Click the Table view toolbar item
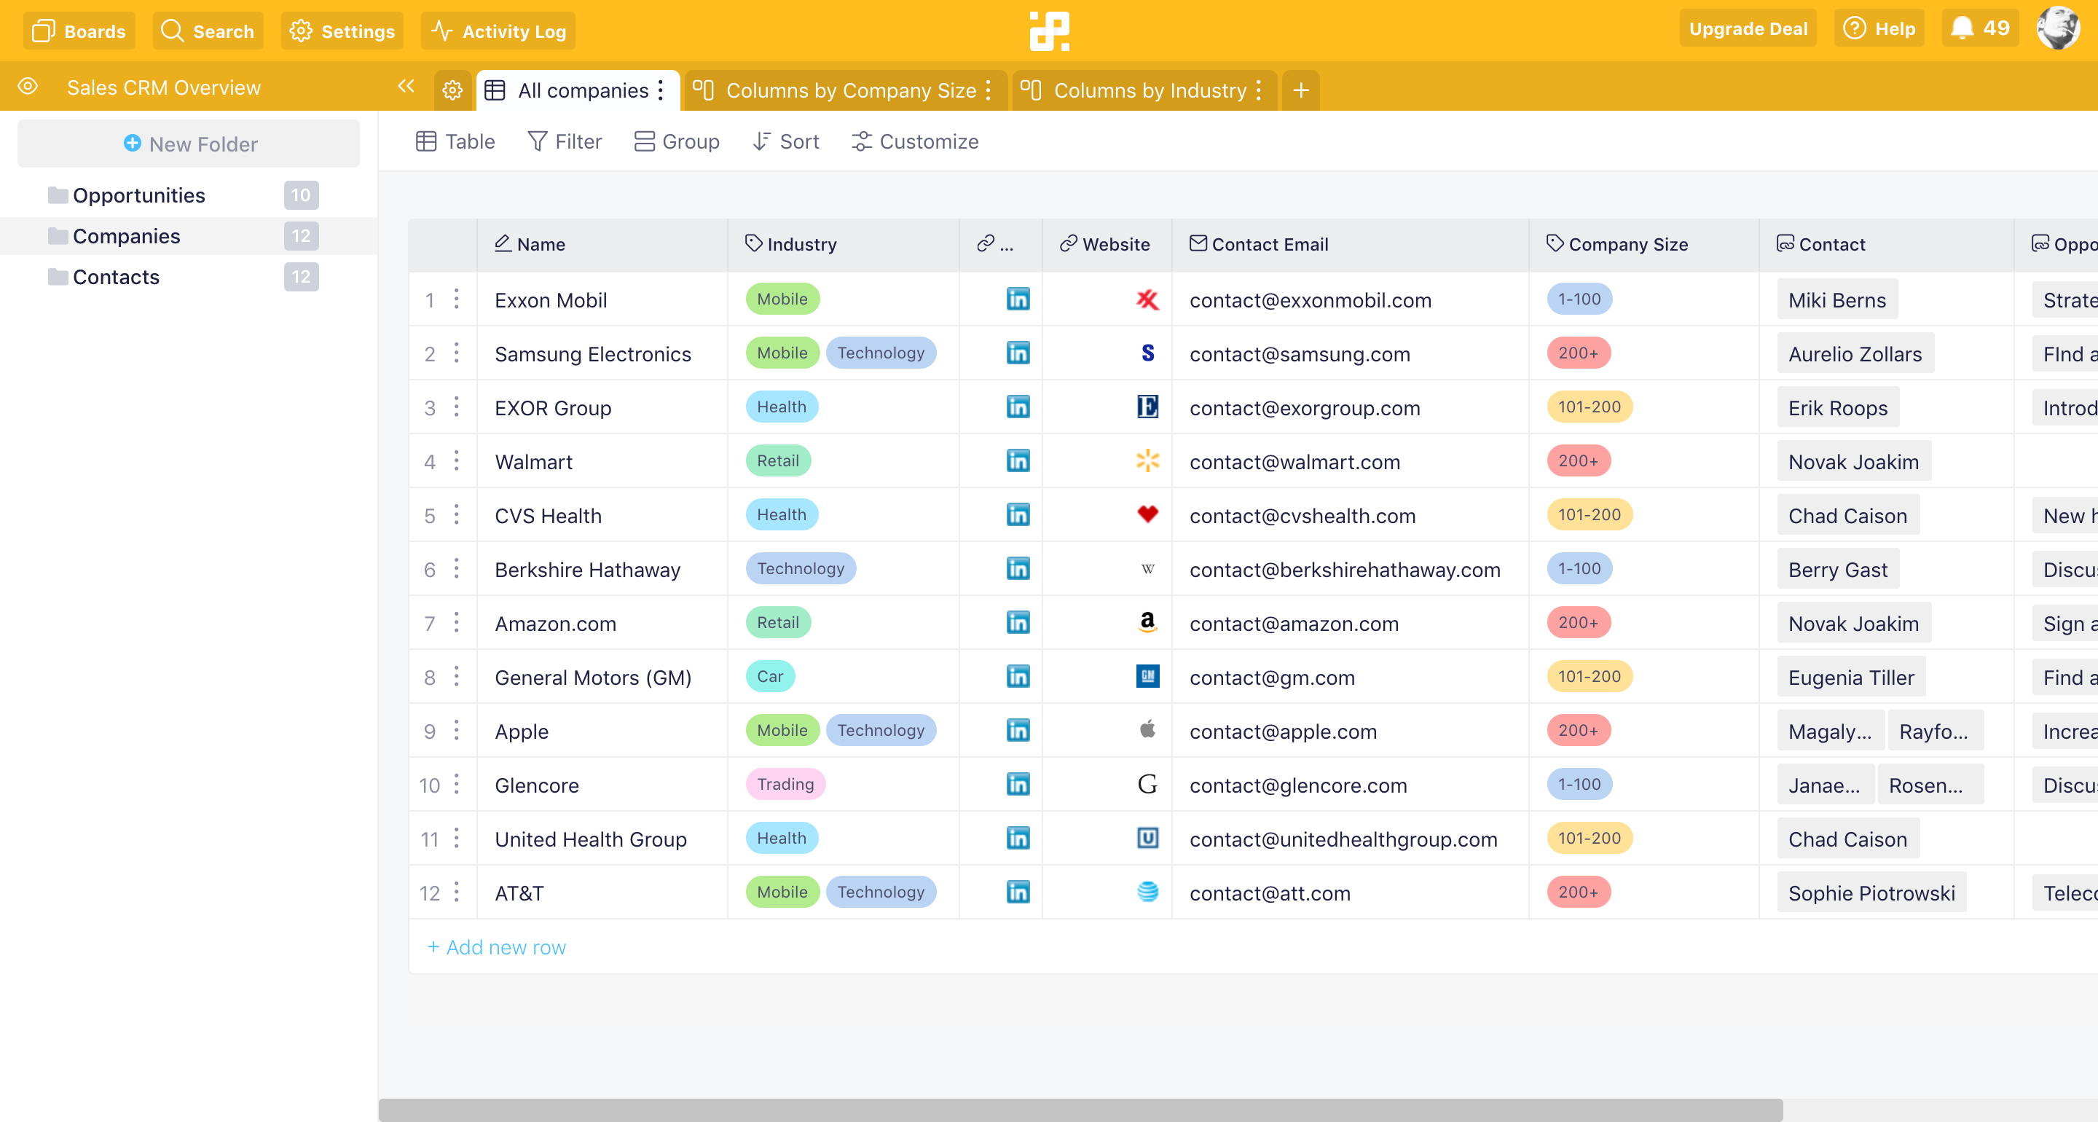The image size is (2098, 1122). pos(455,142)
